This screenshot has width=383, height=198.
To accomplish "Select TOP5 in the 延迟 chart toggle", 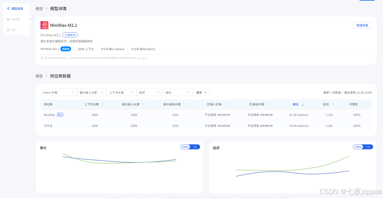I will (x=358, y=147).
